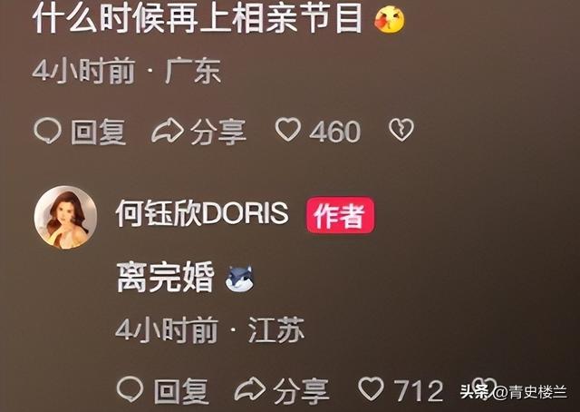Click the red 作者 badge
Screen dimensions: 580x412
point(340,215)
